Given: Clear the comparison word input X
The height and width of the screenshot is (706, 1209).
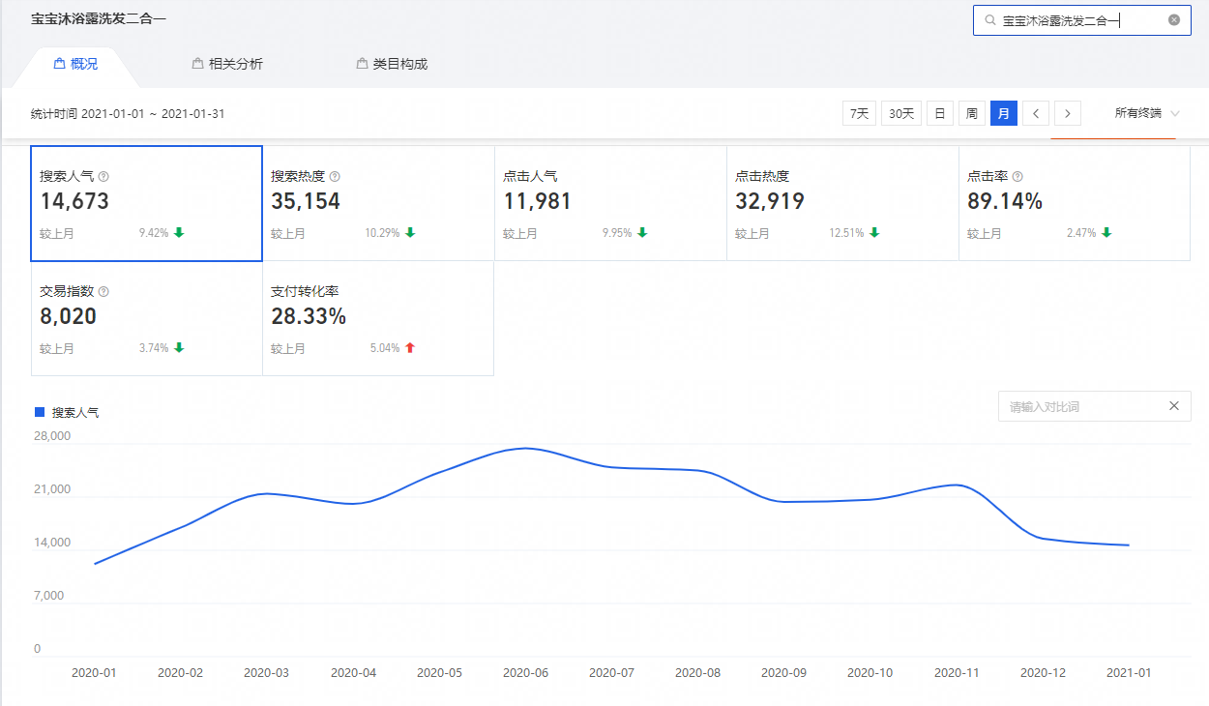Looking at the screenshot, I should (1174, 406).
